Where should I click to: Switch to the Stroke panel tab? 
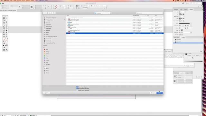[191, 10]
